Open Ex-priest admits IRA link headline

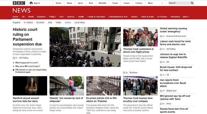coord(101,100)
